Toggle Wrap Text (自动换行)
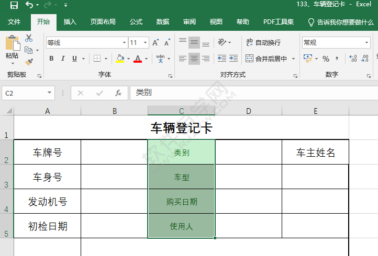Image resolution: width=378 pixels, height=256 pixels. point(263,43)
